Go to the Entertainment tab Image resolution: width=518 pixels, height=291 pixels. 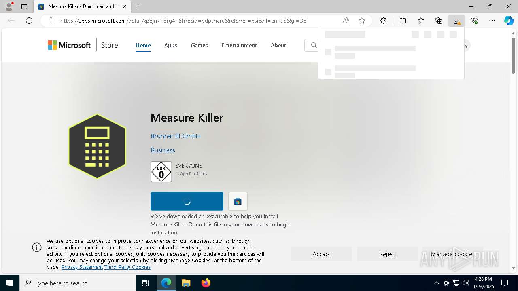pyautogui.click(x=239, y=45)
